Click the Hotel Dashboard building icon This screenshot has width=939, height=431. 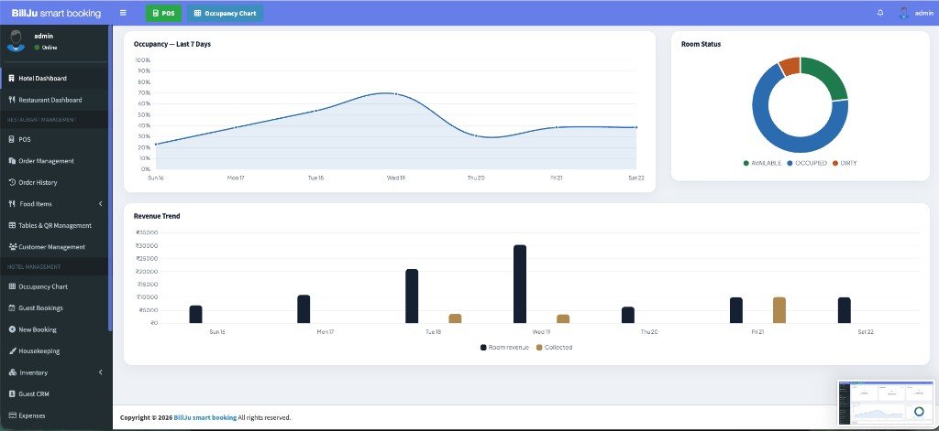click(11, 79)
